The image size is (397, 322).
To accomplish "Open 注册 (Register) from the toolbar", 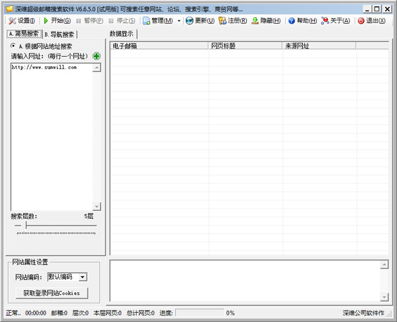I will click(222, 20).
